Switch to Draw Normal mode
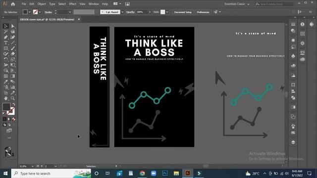317x178 pixels. (x=4, y=125)
